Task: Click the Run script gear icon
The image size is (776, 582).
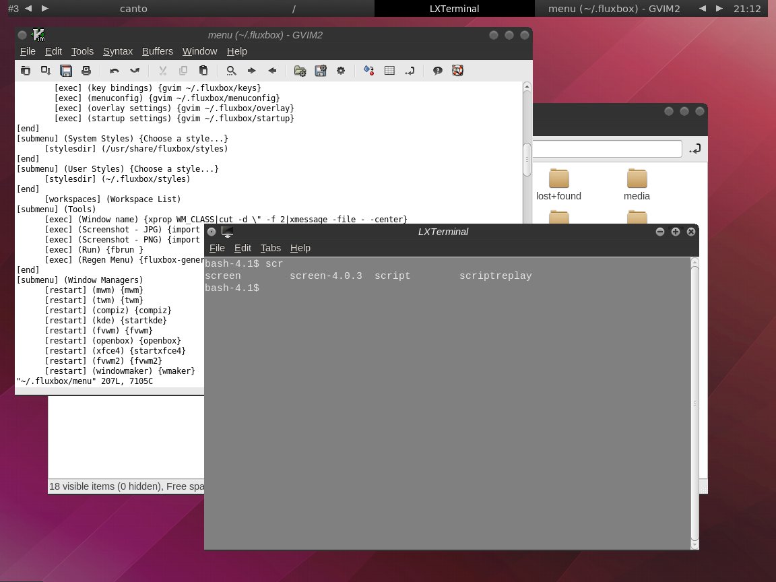Action: [340, 71]
